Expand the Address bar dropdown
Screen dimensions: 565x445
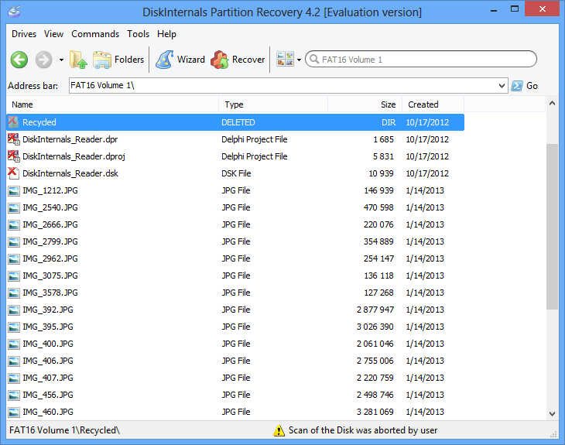pyautogui.click(x=502, y=86)
